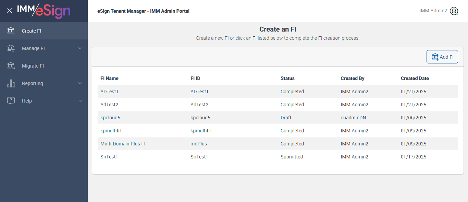Expand the Reporting submenu chevron
468x202 pixels.
pyautogui.click(x=80, y=83)
